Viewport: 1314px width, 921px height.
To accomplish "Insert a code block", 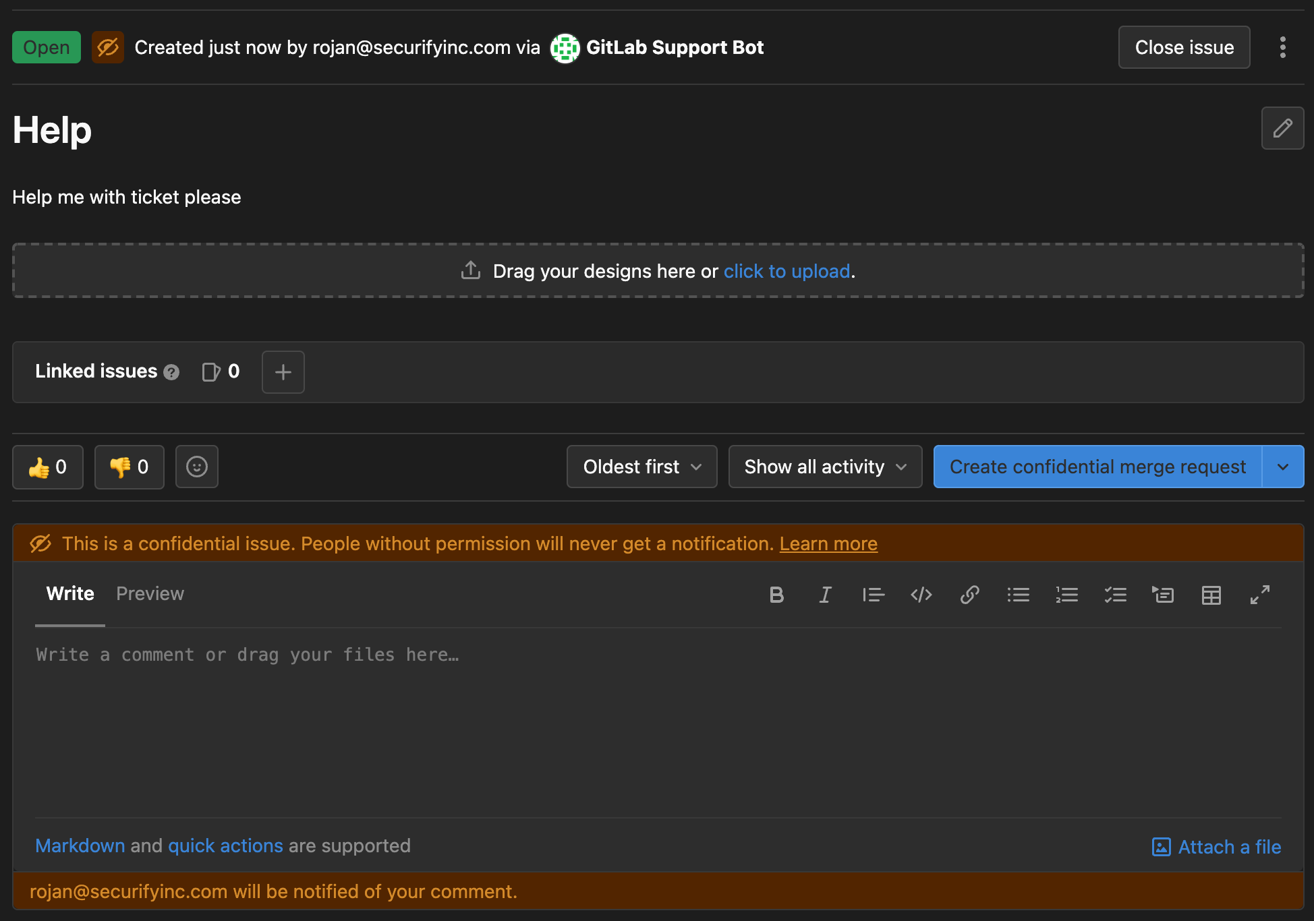I will point(921,595).
